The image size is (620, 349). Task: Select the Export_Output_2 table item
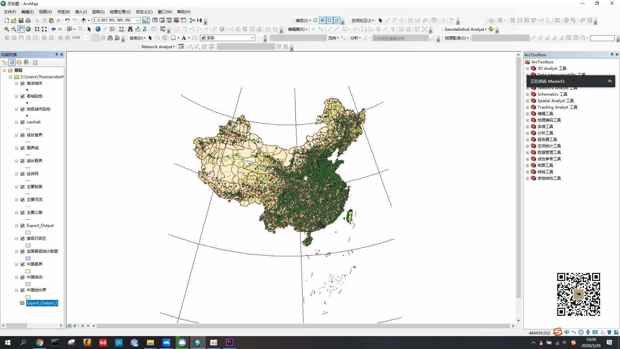click(x=42, y=303)
